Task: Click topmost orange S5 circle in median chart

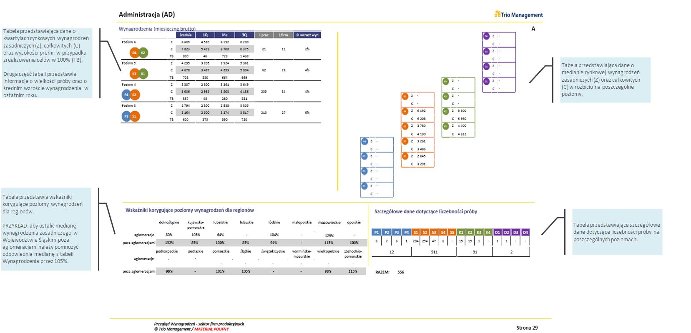Action: tap(405, 96)
